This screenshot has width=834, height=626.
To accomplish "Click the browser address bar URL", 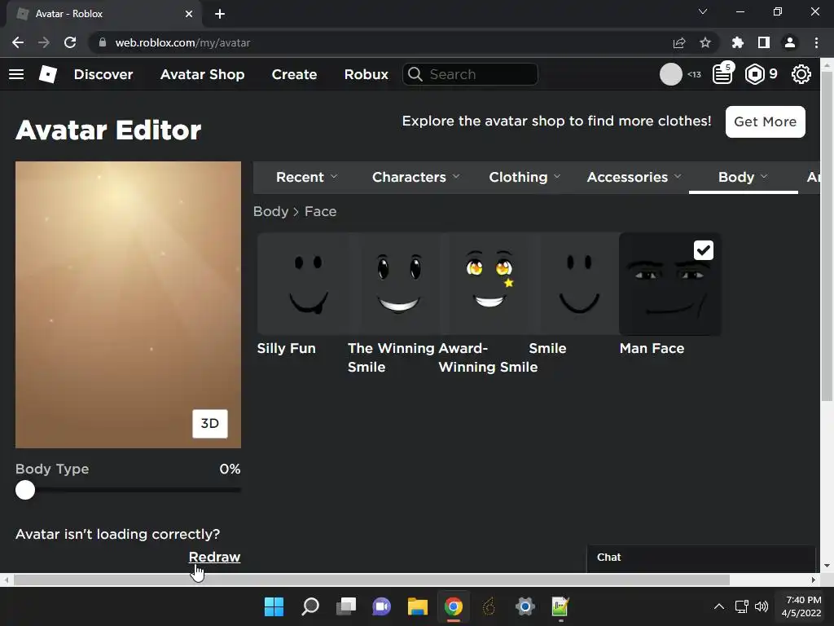I will [x=182, y=42].
